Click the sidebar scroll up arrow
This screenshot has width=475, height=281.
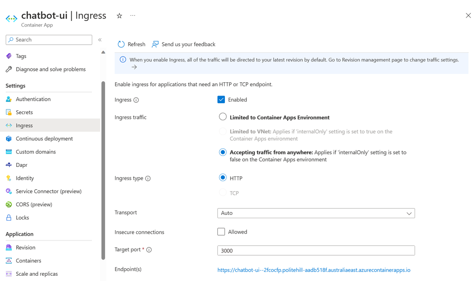[103, 52]
